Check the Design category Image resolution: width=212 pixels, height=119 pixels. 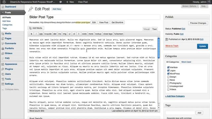point(168,77)
